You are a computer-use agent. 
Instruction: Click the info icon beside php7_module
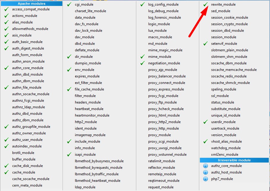pos(205,179)
